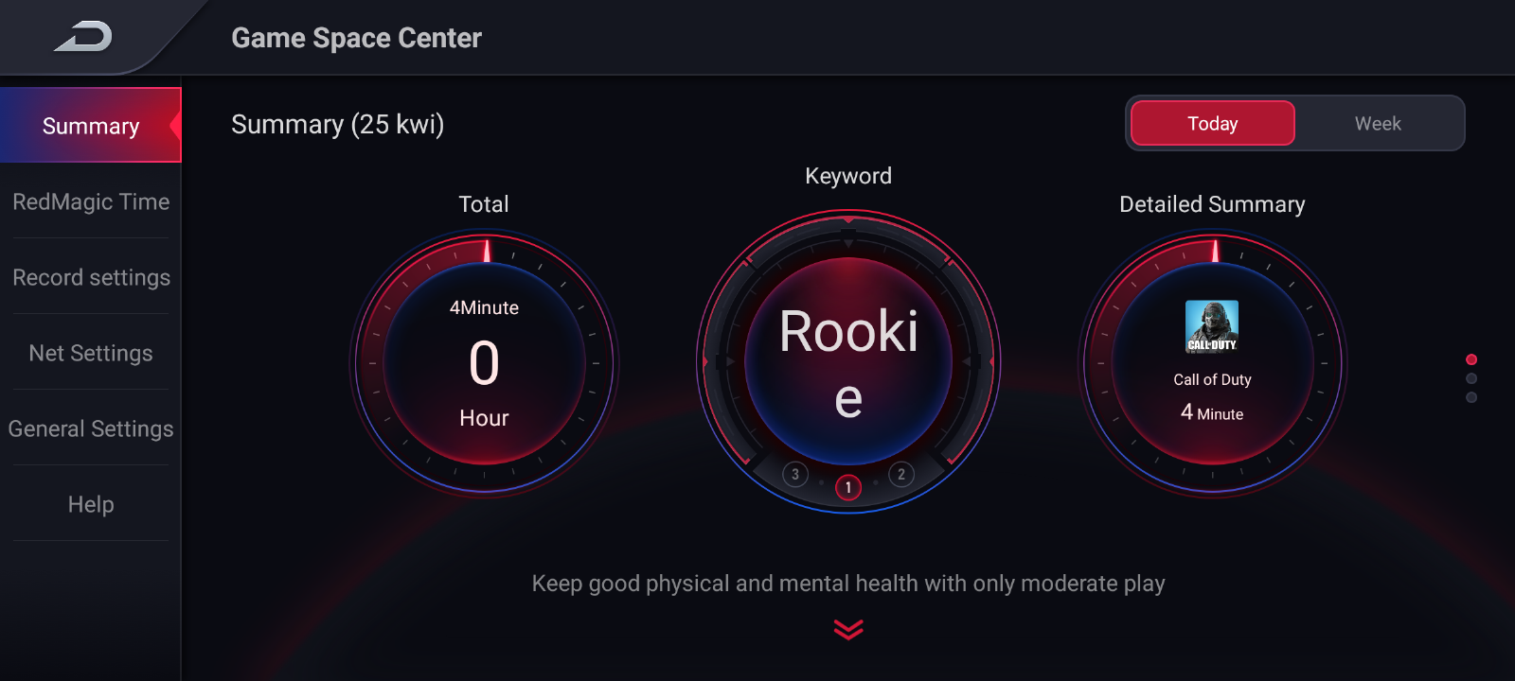Open RedMagic Time section
Viewport: 1515px width, 681px height.
coord(91,201)
